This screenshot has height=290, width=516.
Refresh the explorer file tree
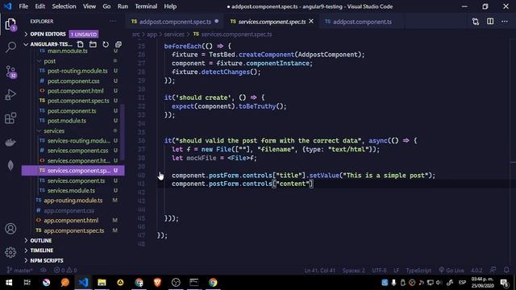[106, 44]
